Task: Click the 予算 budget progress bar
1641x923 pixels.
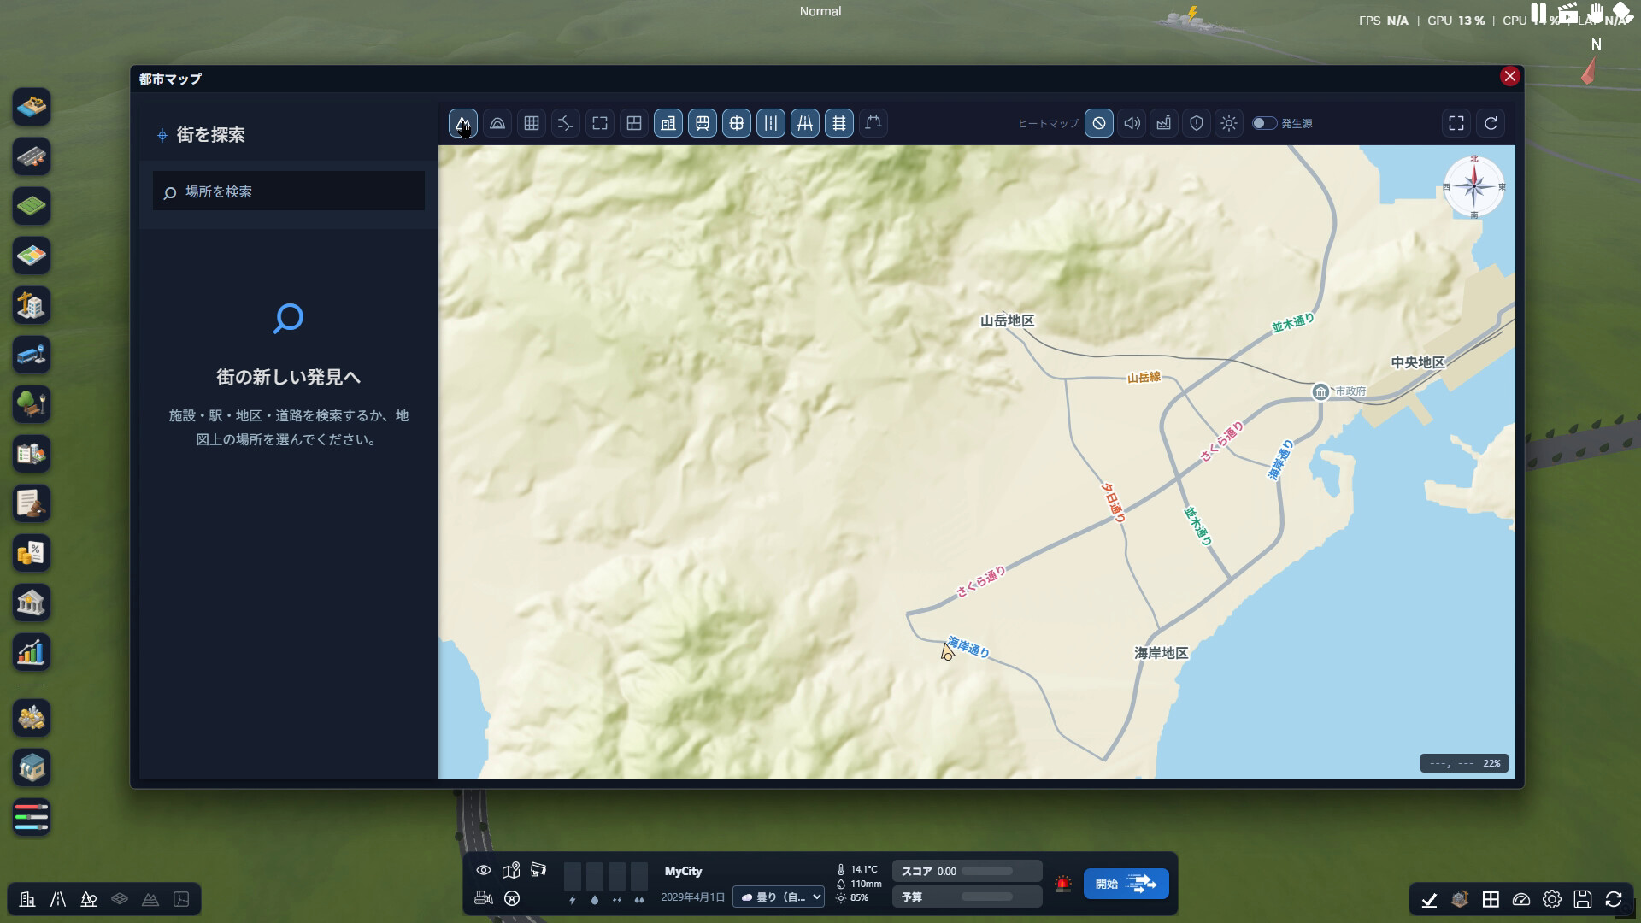Action: 987,897
